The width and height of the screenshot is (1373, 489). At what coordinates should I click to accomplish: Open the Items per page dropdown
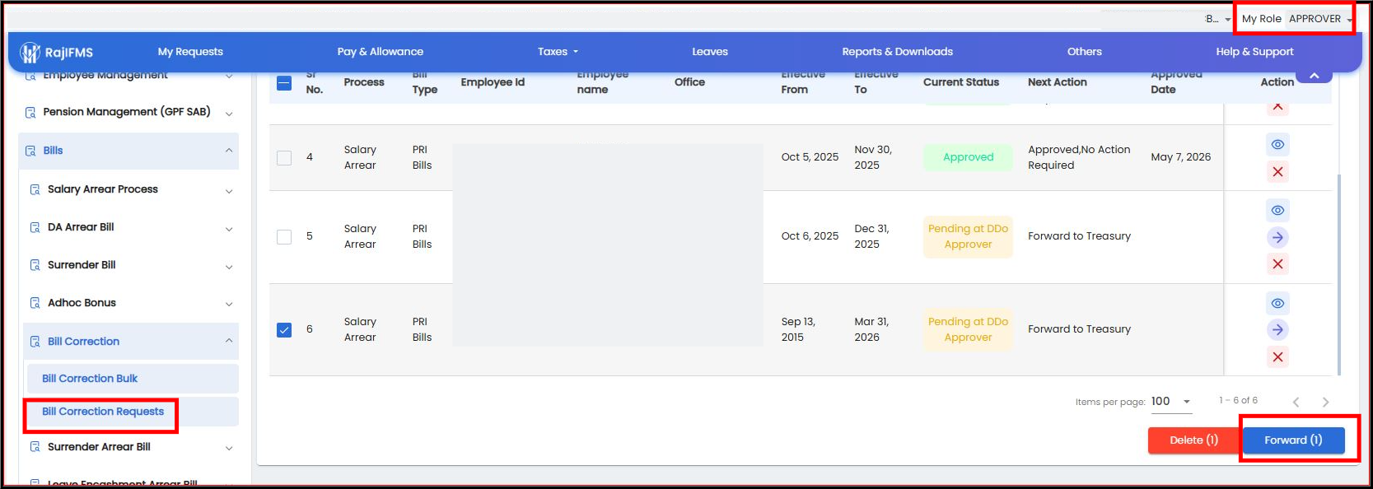(1170, 402)
